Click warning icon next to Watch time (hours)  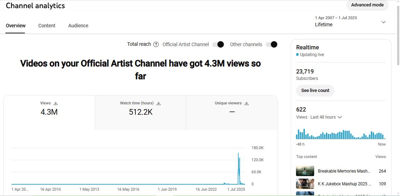click(x=159, y=103)
